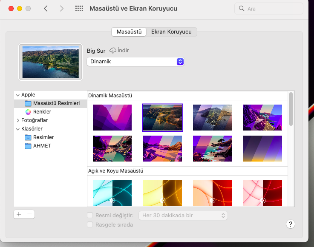This screenshot has height=247, width=314.
Task: Select the AHMET folder icon
Action: (28, 146)
